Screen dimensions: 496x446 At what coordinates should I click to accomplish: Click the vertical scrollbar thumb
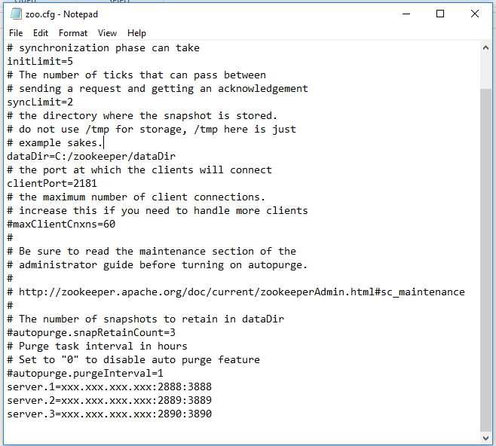pyautogui.click(x=486, y=256)
